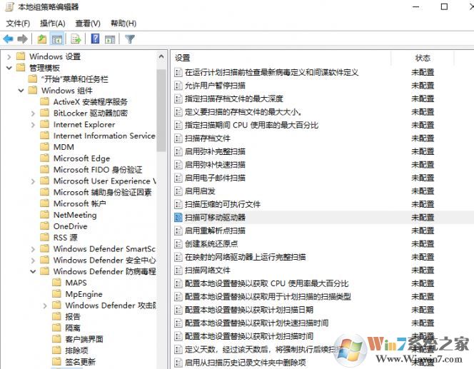Click folder icon of OneDrive
This screenshot has width=474, height=369.
click(x=44, y=226)
